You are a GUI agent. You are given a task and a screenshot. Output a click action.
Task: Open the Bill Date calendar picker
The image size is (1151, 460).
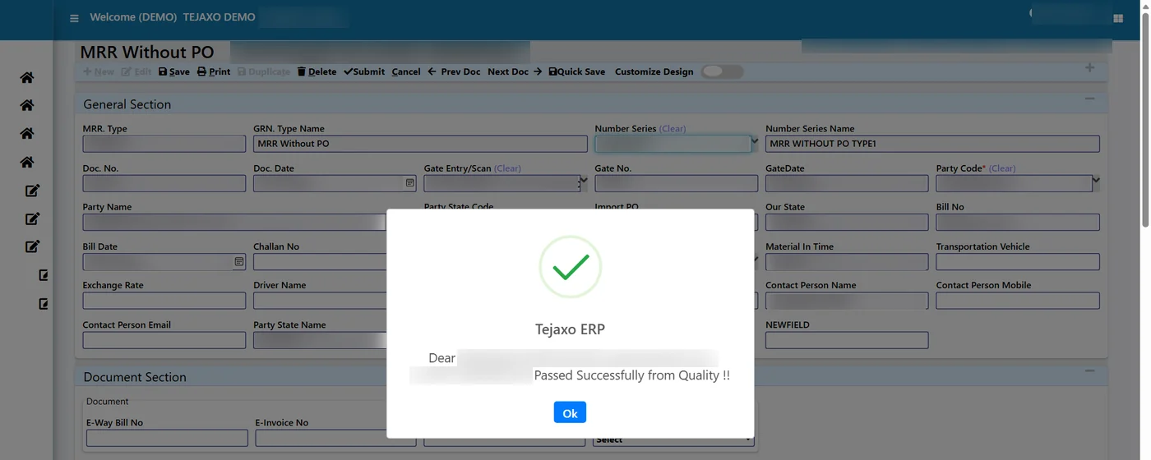pyautogui.click(x=239, y=261)
